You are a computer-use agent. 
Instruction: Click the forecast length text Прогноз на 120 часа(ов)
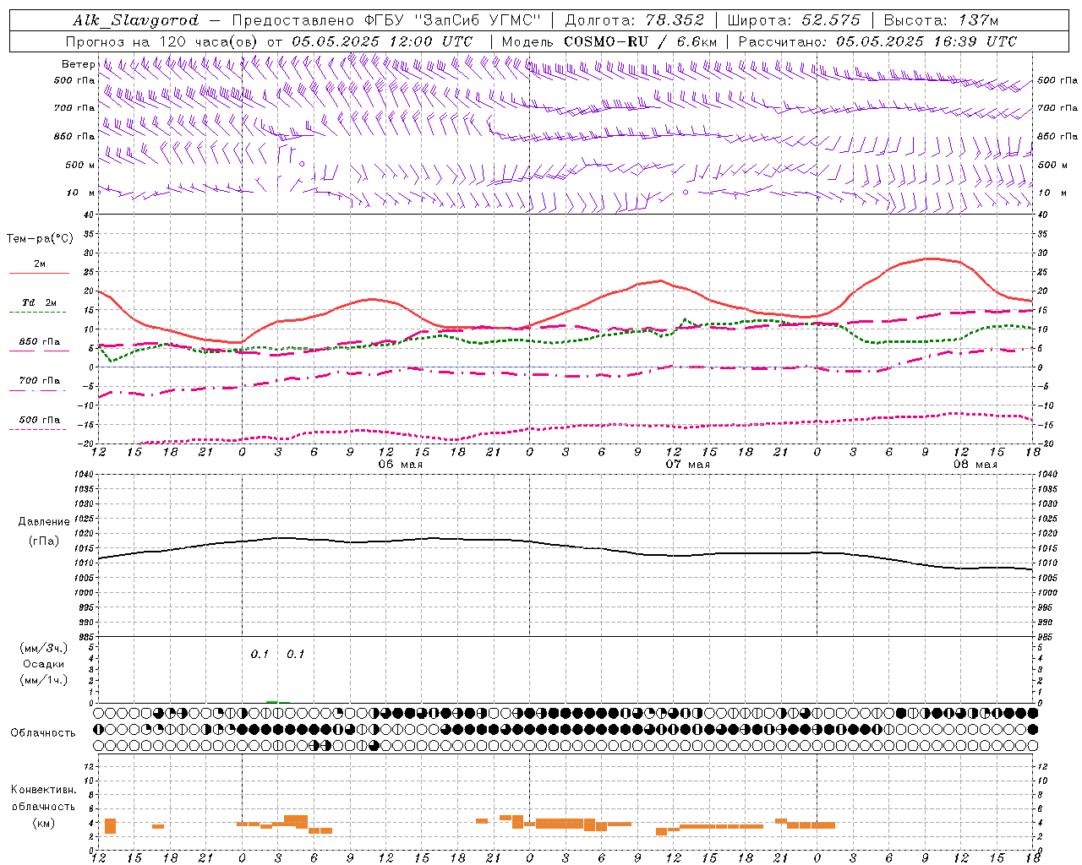(162, 41)
